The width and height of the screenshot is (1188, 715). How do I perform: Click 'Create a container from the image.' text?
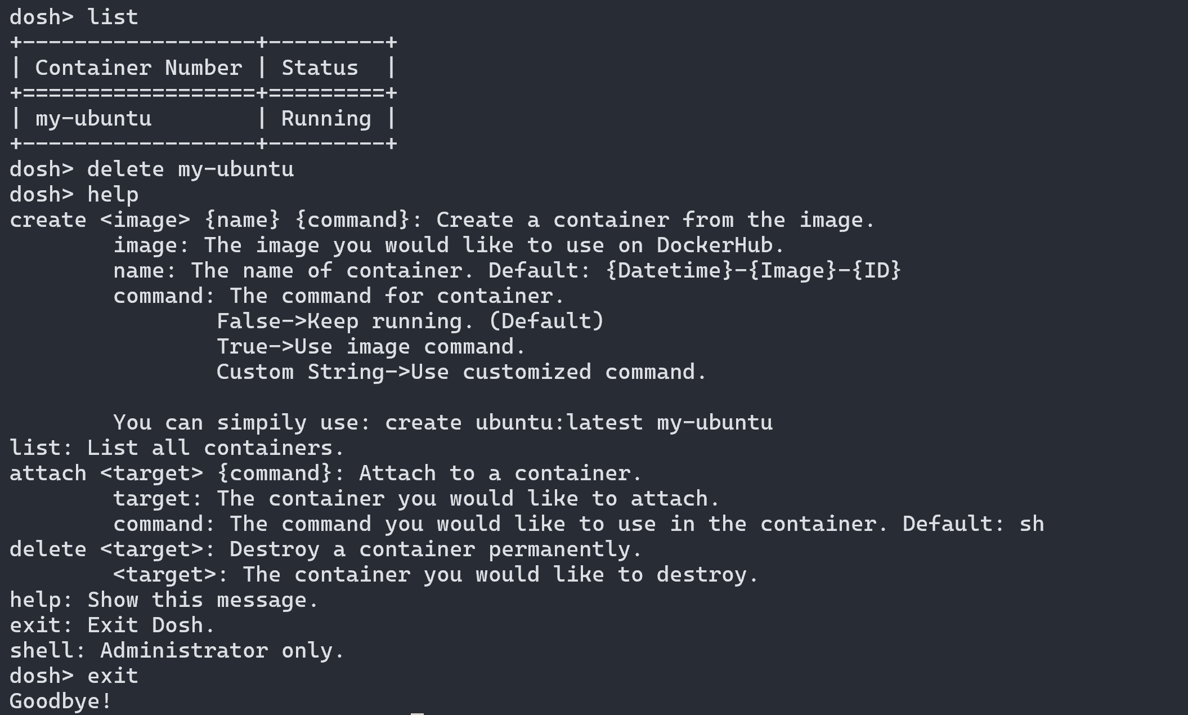pos(655,220)
